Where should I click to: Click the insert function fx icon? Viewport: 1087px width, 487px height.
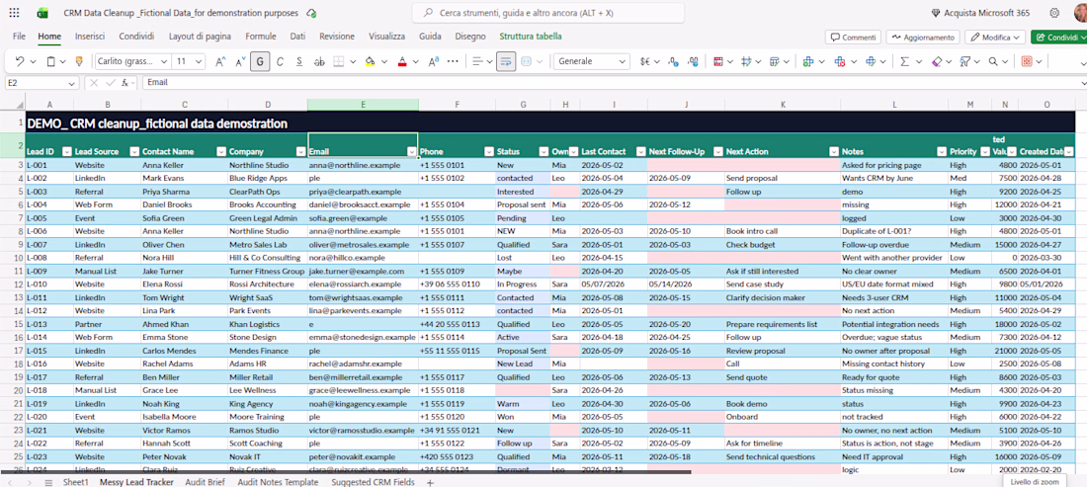pyautogui.click(x=126, y=82)
